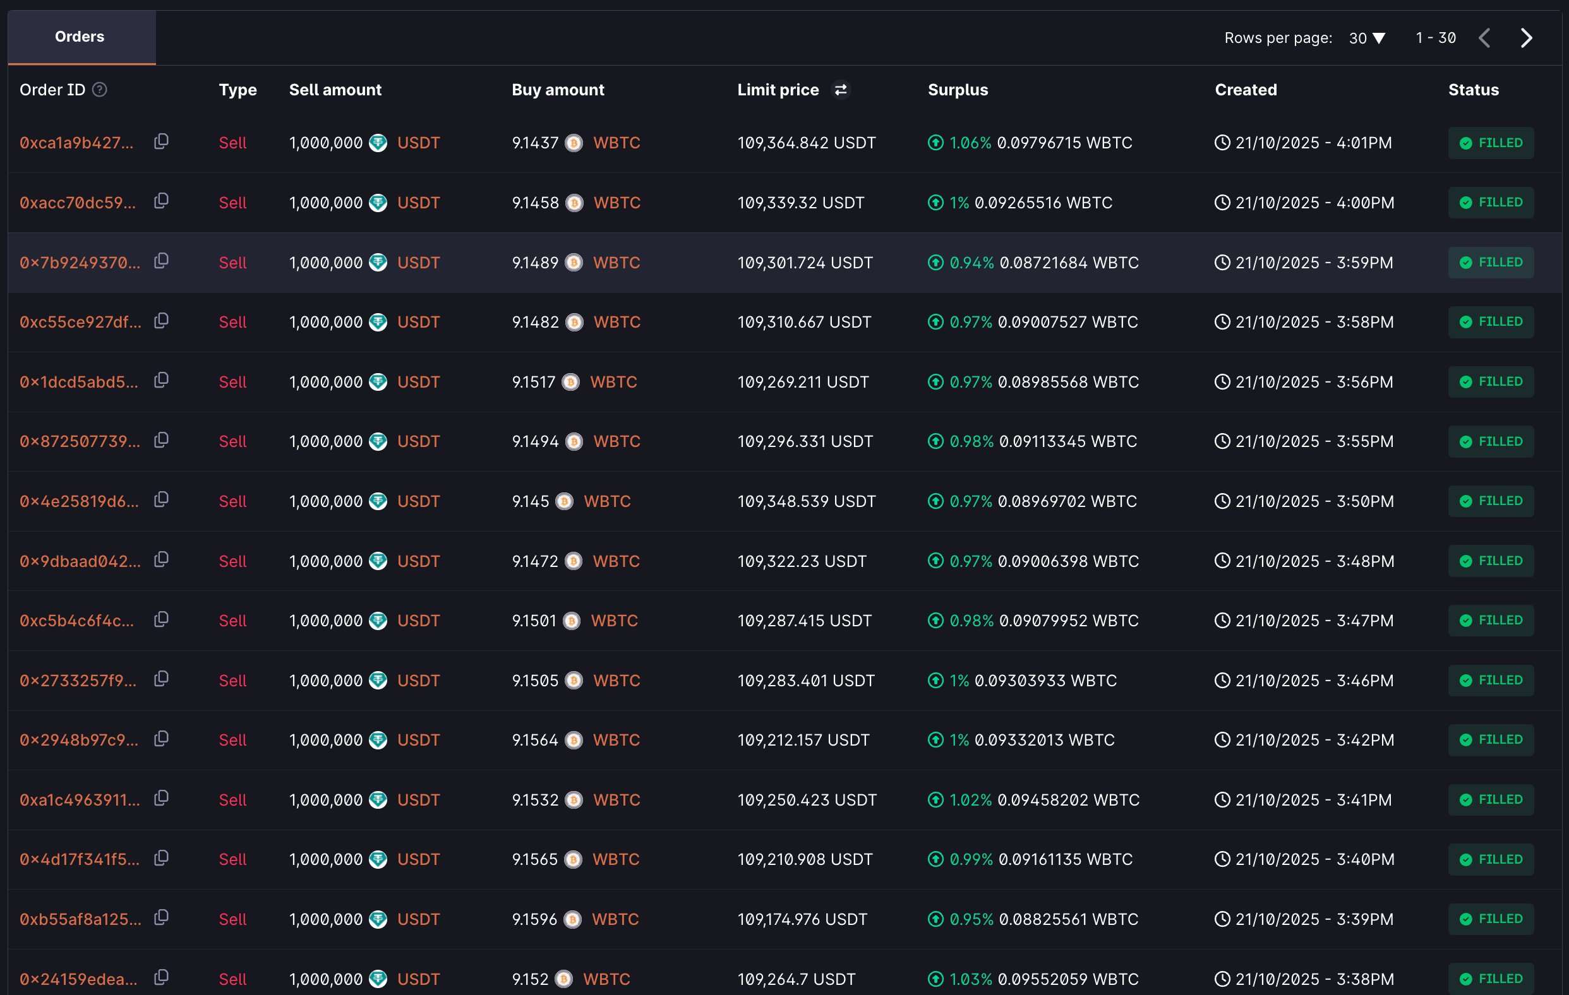Toggle the Limit price inversion arrows
Viewport: 1569px width, 995px height.
(841, 89)
